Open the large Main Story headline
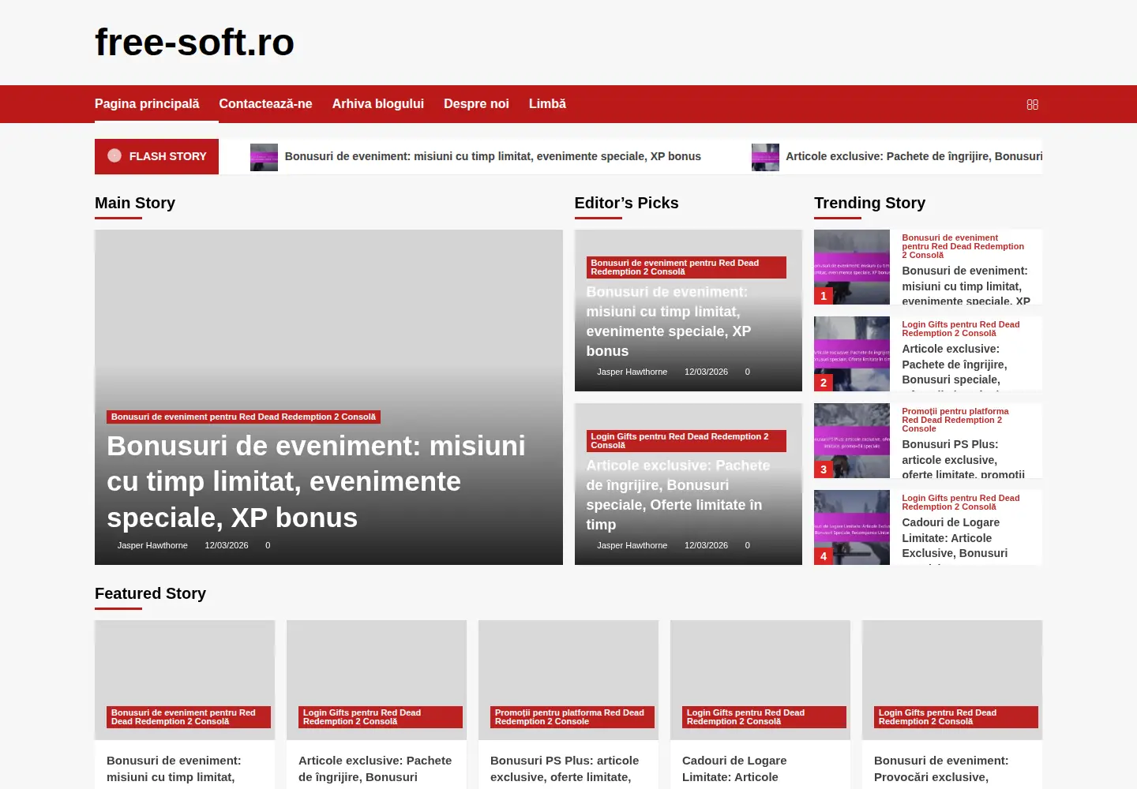 316,481
